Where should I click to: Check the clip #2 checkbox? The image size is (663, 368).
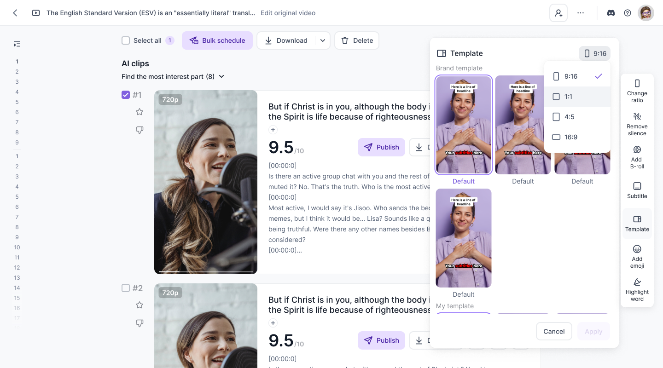tap(126, 288)
